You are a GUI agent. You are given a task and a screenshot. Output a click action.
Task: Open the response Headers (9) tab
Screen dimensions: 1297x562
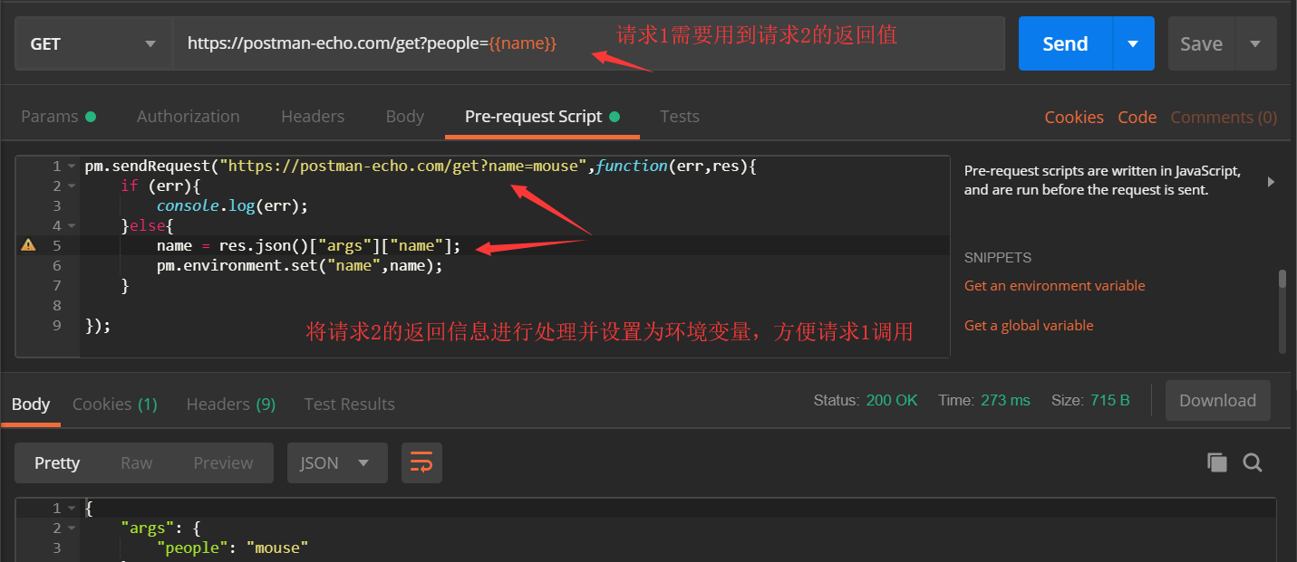[x=231, y=404]
